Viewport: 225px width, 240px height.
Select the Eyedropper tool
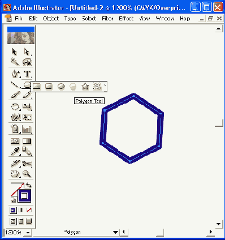tap(15, 151)
